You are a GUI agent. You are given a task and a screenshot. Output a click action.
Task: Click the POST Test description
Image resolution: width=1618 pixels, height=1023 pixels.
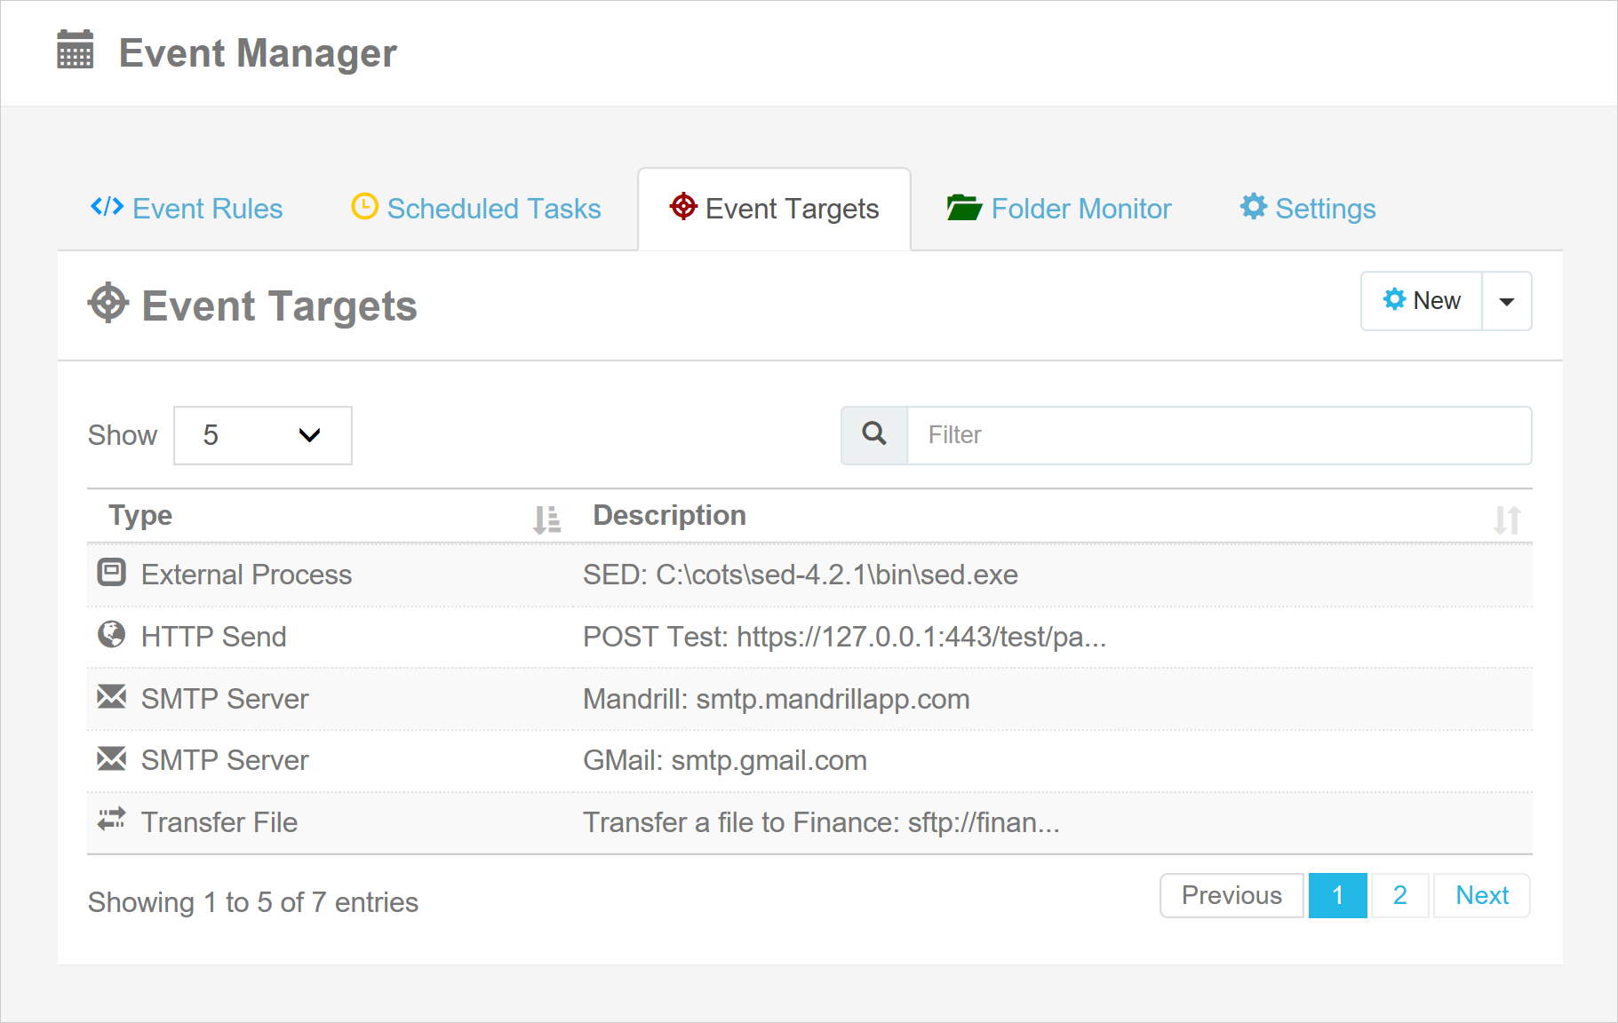tap(844, 637)
